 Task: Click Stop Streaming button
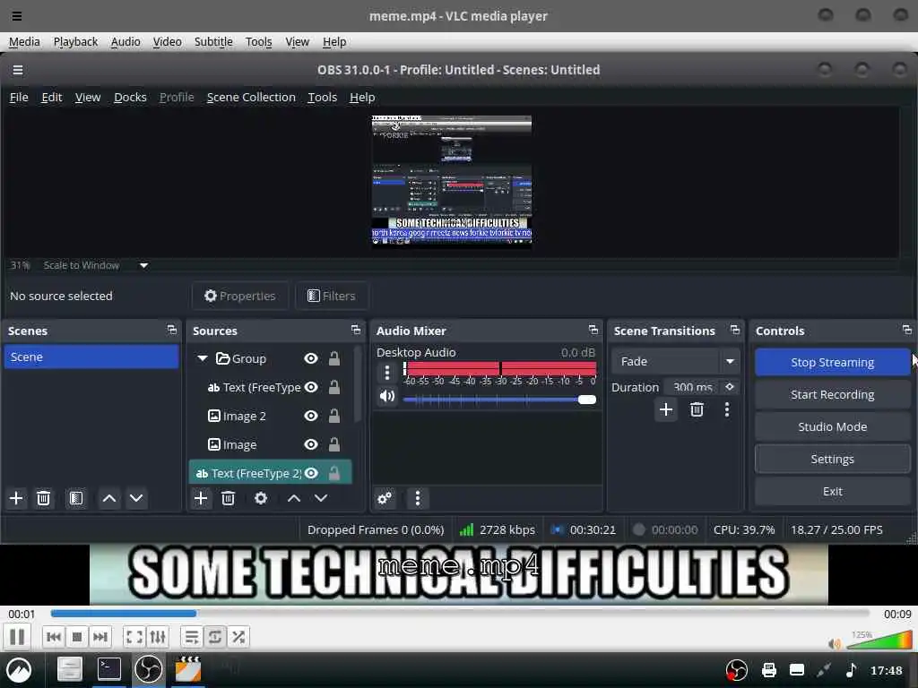(832, 362)
